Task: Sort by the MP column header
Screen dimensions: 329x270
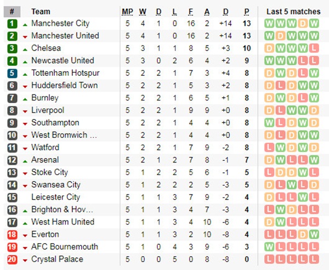Action: 127,12
